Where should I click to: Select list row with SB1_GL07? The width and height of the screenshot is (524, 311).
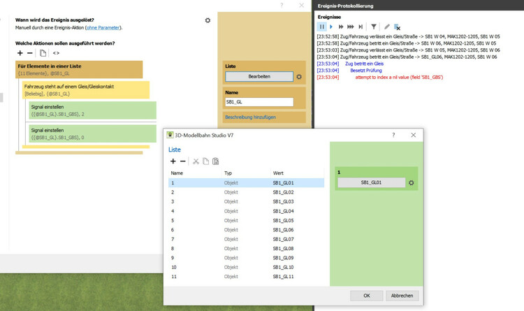tap(247, 240)
